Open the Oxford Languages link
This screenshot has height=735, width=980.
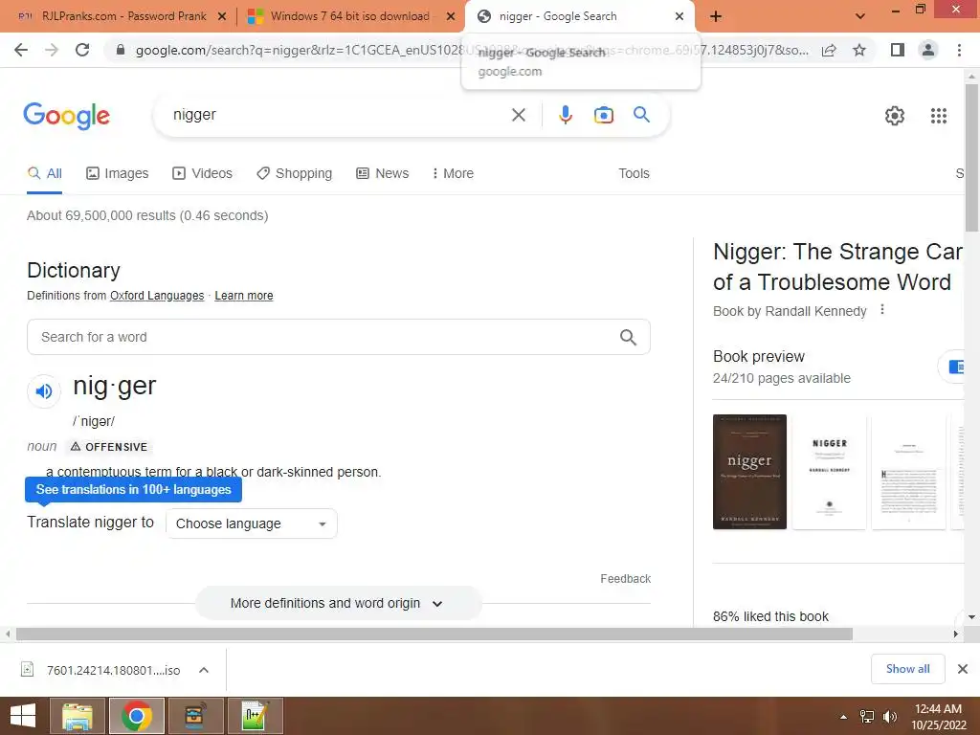tap(157, 296)
